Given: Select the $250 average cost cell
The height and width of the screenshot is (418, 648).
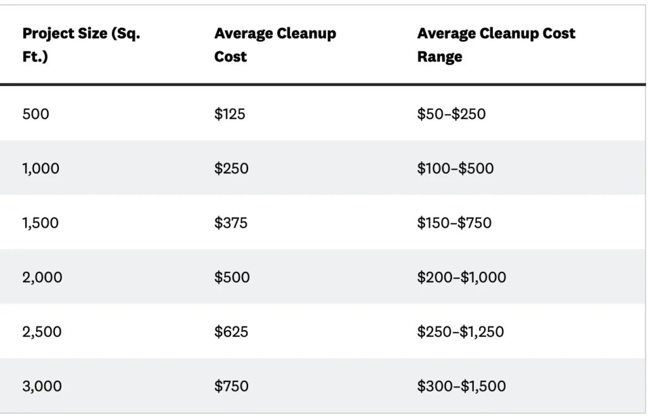Looking at the screenshot, I should 231,169.
